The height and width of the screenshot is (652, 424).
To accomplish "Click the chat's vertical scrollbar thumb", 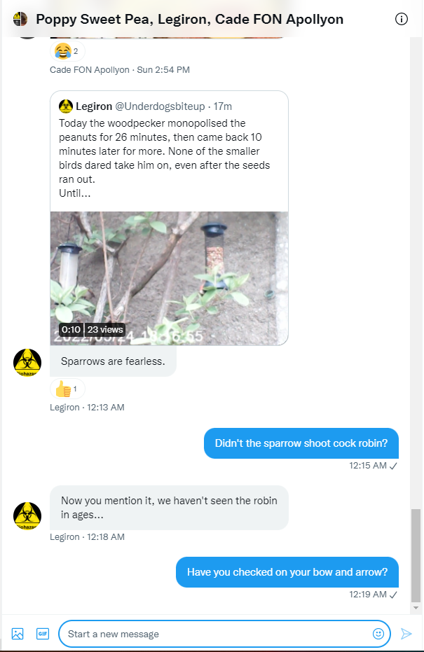I will click(x=416, y=555).
